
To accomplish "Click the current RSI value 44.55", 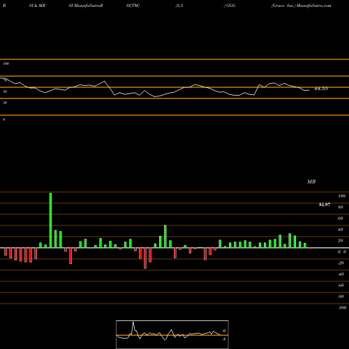I will (321, 89).
